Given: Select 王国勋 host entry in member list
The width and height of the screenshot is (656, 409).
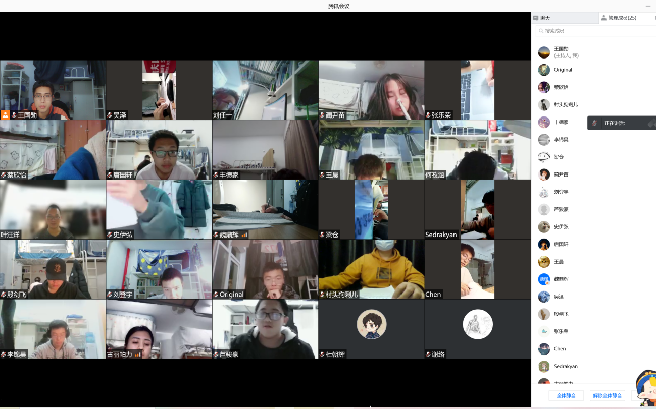Looking at the screenshot, I should click(x=561, y=52).
